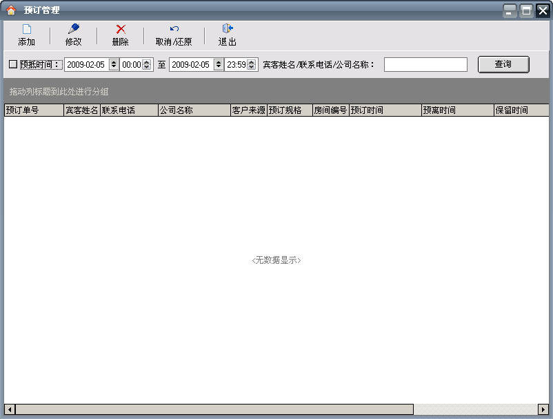The width and height of the screenshot is (553, 419).
Task: Click the 00:00 time spinner arrows
Action: point(147,65)
